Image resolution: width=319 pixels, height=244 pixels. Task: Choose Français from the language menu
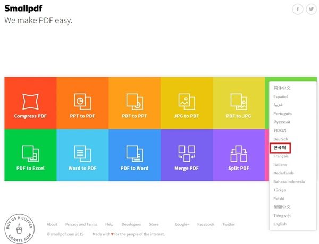click(281, 156)
